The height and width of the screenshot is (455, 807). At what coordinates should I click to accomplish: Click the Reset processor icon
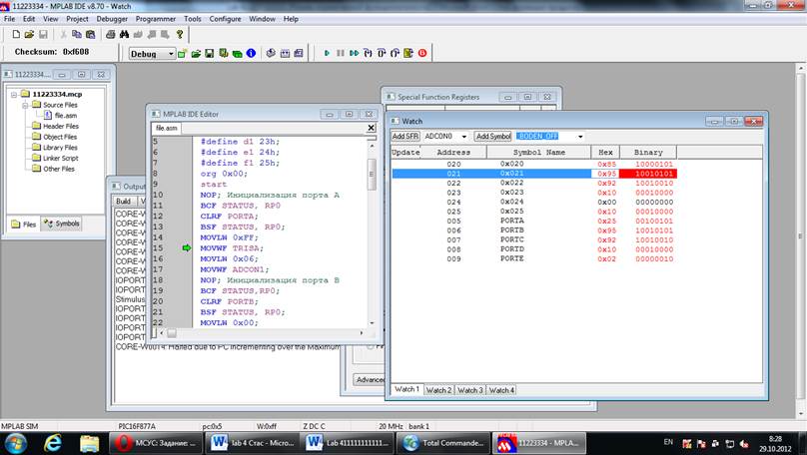click(x=408, y=53)
